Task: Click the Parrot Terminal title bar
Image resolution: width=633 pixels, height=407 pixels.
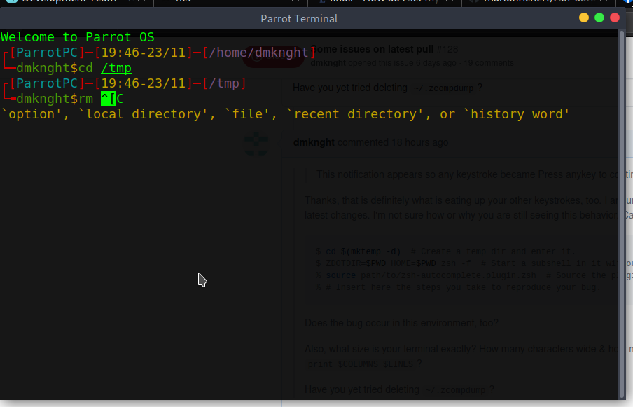Action: [x=299, y=19]
